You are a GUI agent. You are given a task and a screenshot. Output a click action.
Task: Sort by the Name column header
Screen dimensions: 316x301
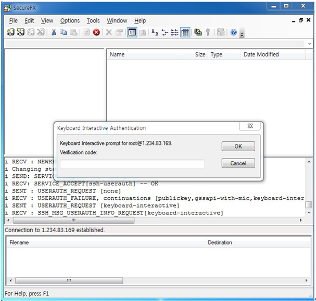click(143, 54)
